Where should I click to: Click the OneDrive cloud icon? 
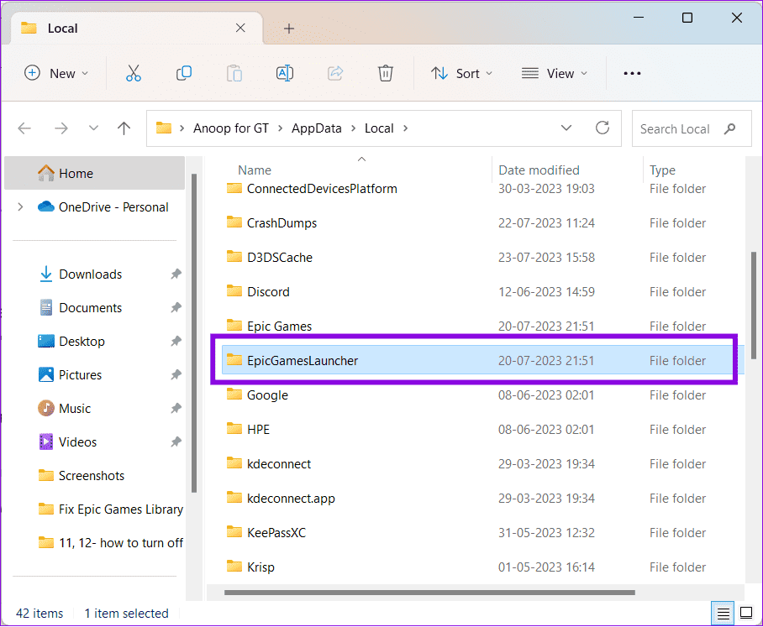coord(45,206)
